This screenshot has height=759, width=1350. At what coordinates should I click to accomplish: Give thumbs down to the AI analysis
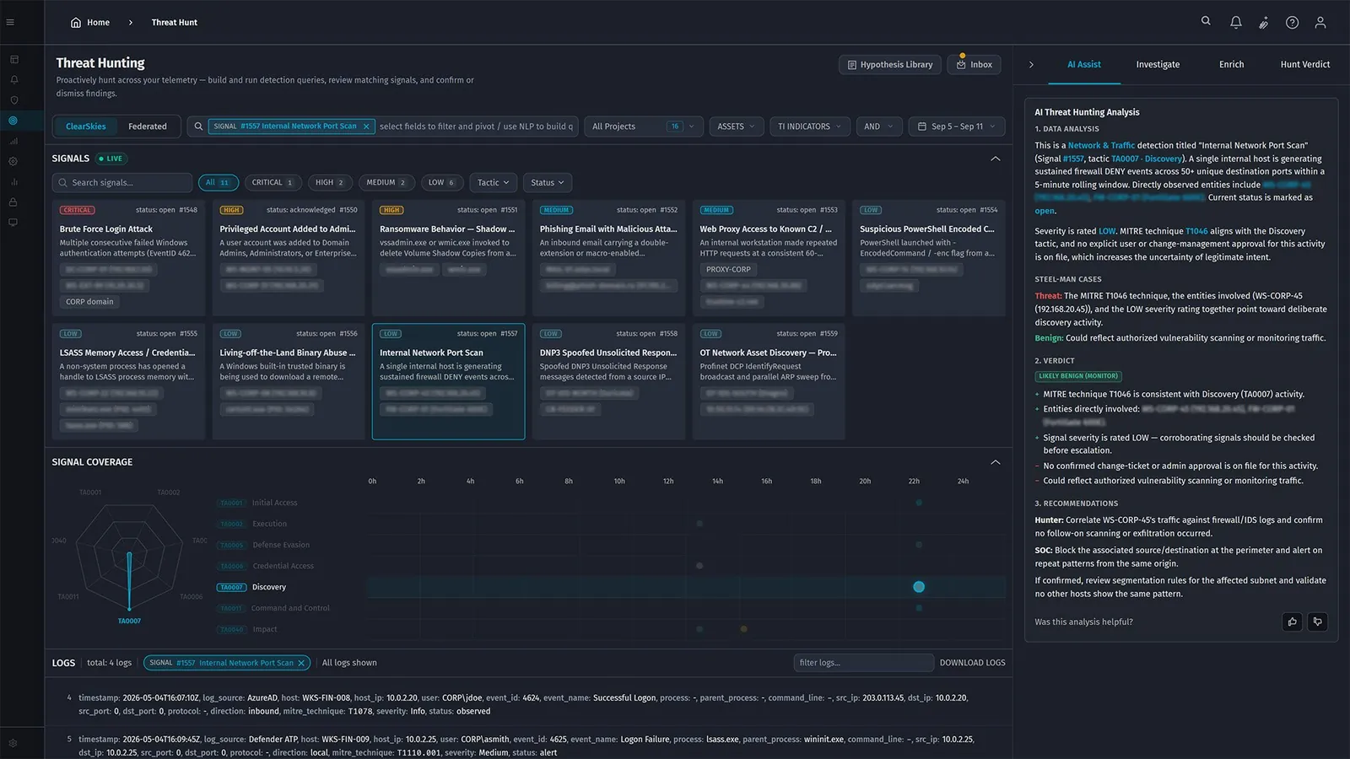tap(1318, 622)
